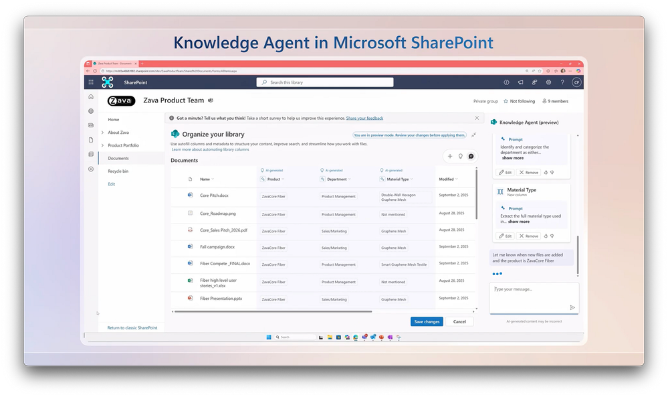Open the Material Type column dropdown
Image resolution: width=668 pixels, height=397 pixels.
coord(411,179)
